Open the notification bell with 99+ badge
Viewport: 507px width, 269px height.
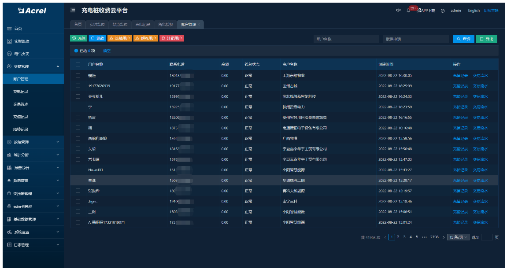pos(408,11)
